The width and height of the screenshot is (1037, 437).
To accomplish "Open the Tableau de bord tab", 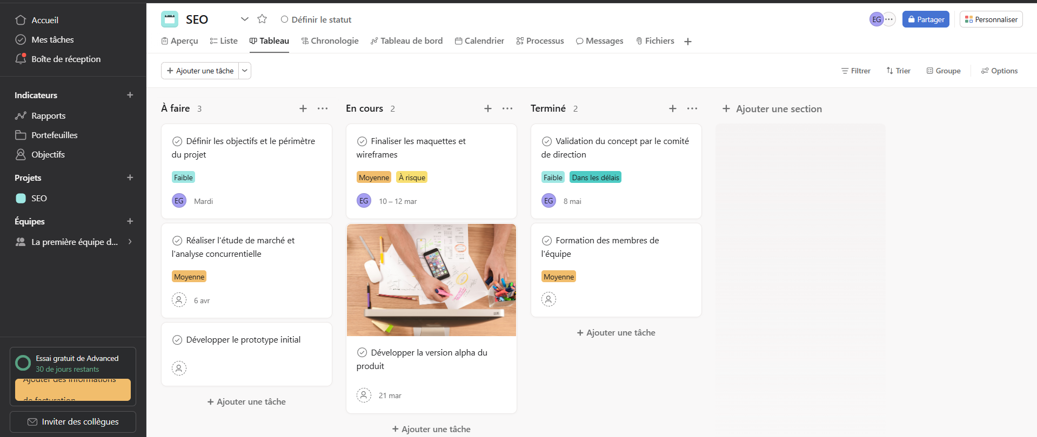I will pos(406,41).
